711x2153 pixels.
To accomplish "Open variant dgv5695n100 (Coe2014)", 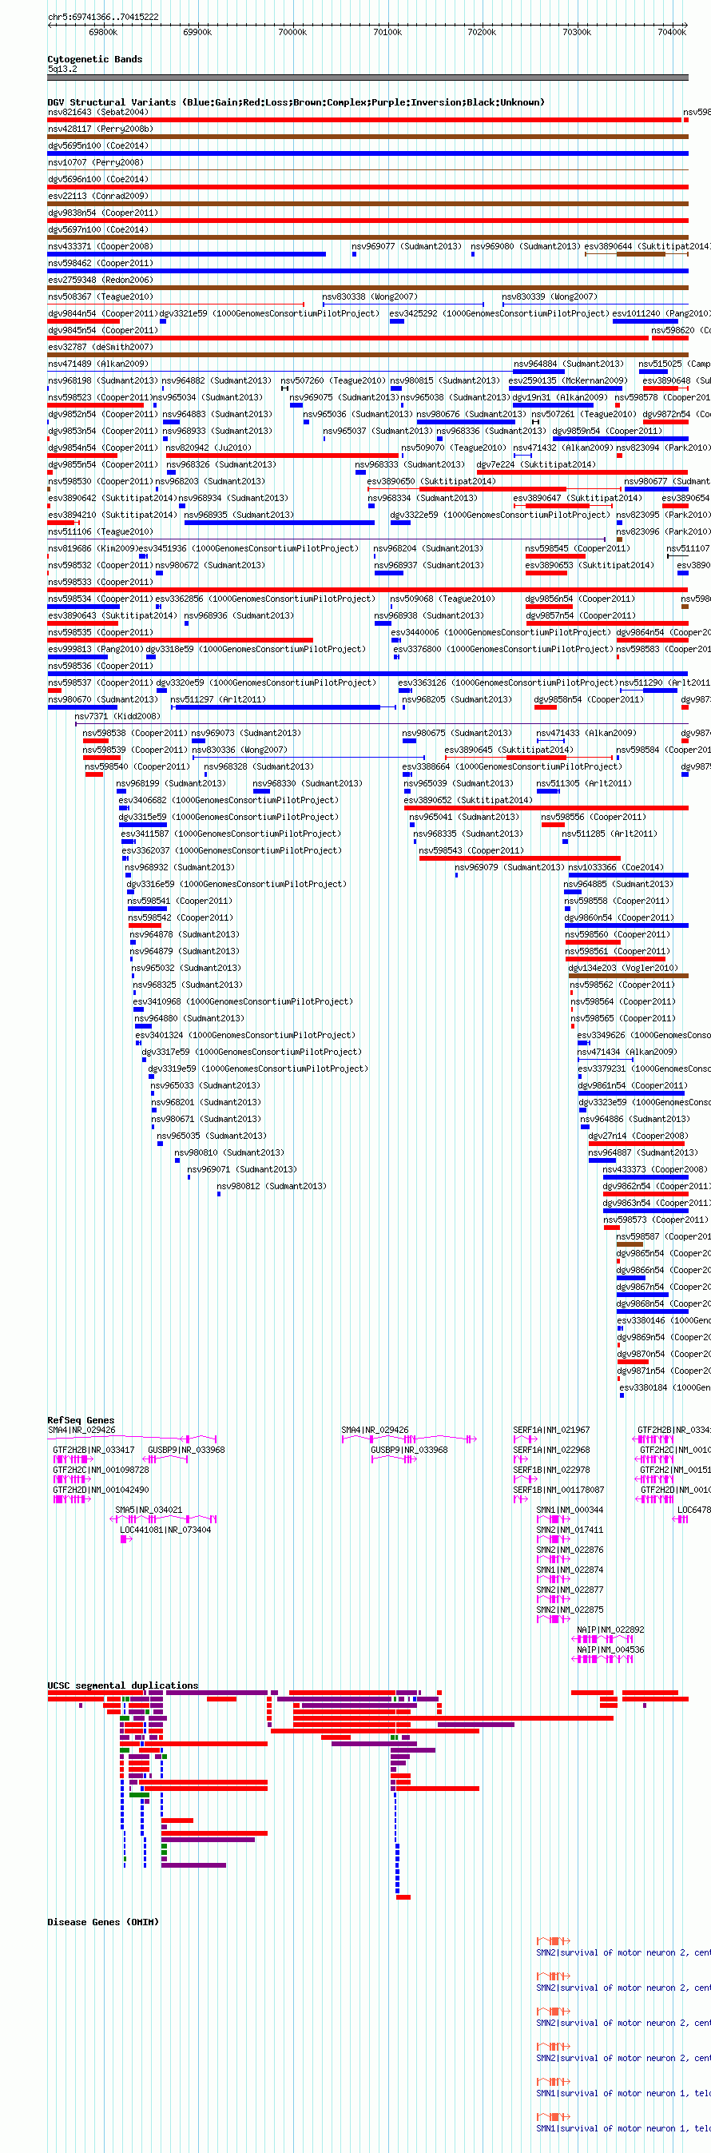I will tap(97, 145).
